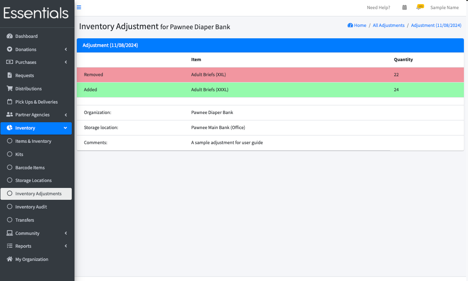Click the circle icon beside Items & Inventory

tap(10, 141)
